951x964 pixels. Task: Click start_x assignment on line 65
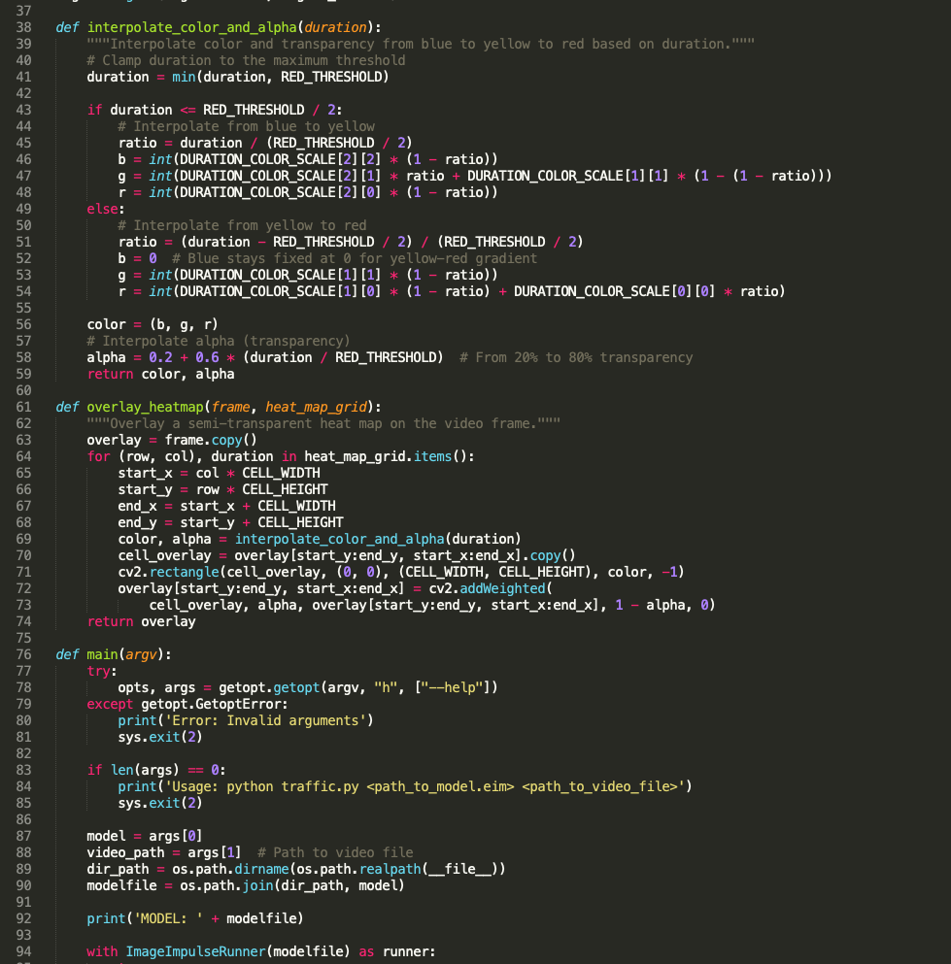(219, 474)
